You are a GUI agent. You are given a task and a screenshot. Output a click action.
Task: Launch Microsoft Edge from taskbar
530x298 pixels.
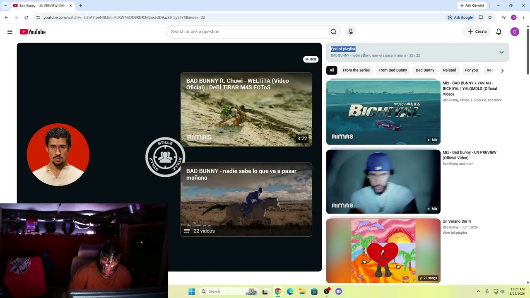(x=290, y=291)
